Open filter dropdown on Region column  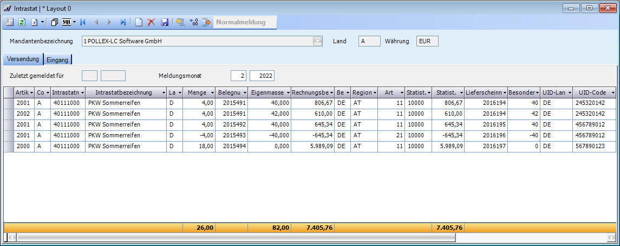tap(375, 93)
